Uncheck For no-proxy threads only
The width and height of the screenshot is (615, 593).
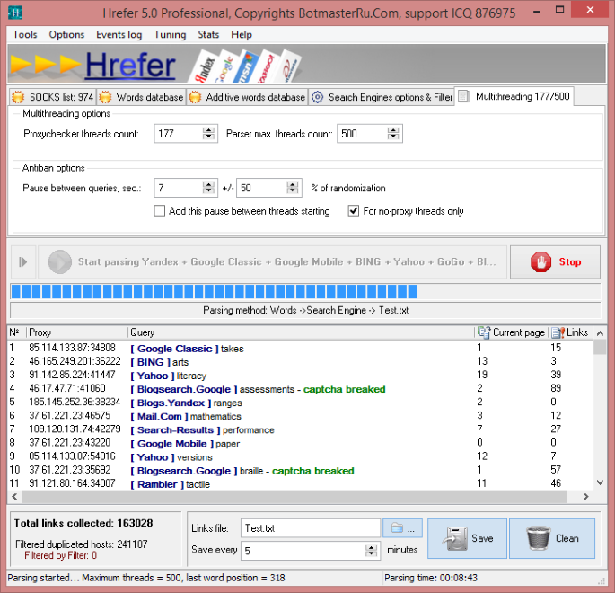[354, 211]
